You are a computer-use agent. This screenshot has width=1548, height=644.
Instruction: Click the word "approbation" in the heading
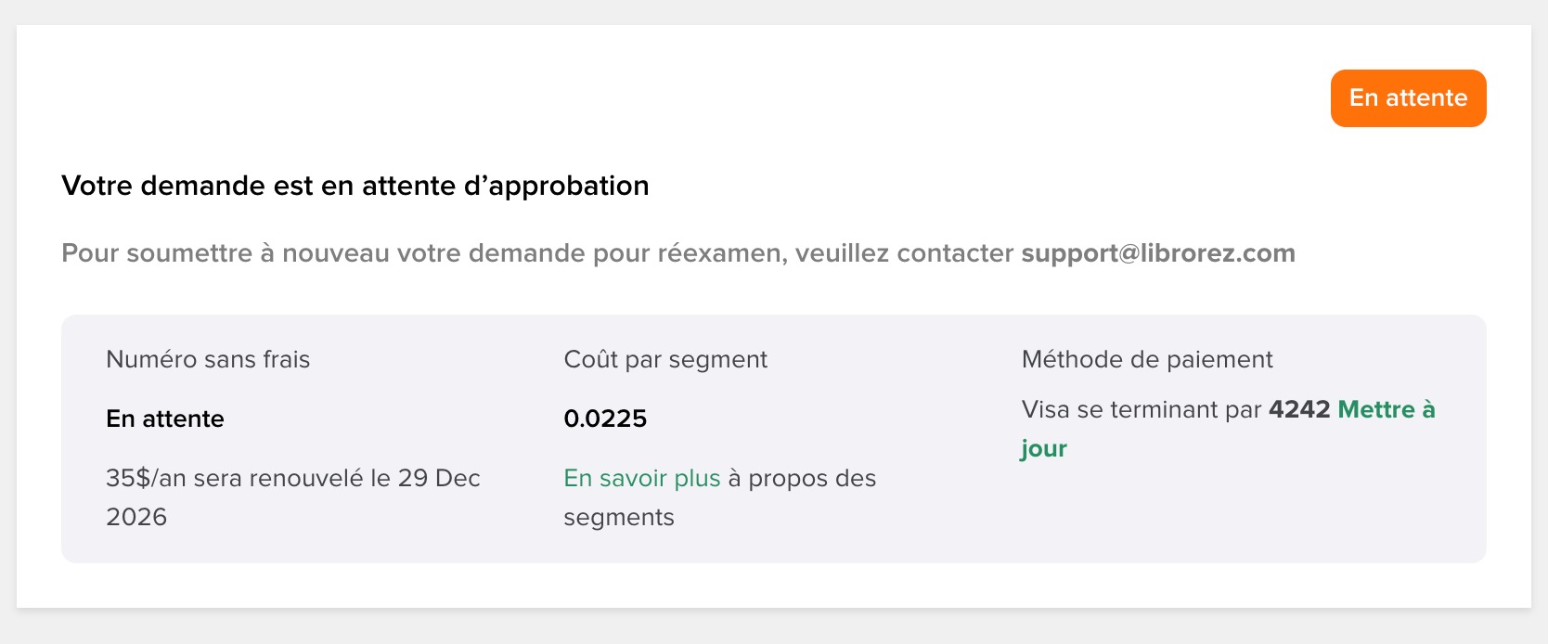(x=568, y=186)
